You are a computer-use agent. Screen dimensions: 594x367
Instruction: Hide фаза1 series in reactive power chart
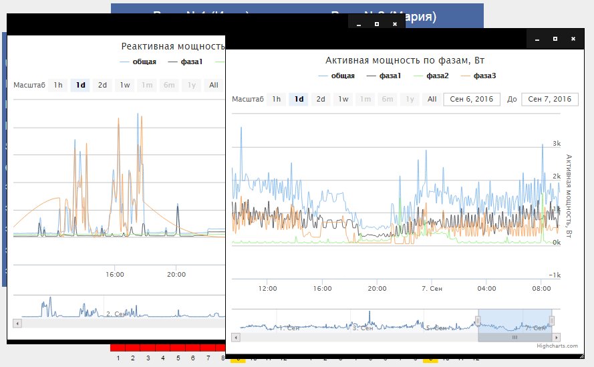click(186, 62)
